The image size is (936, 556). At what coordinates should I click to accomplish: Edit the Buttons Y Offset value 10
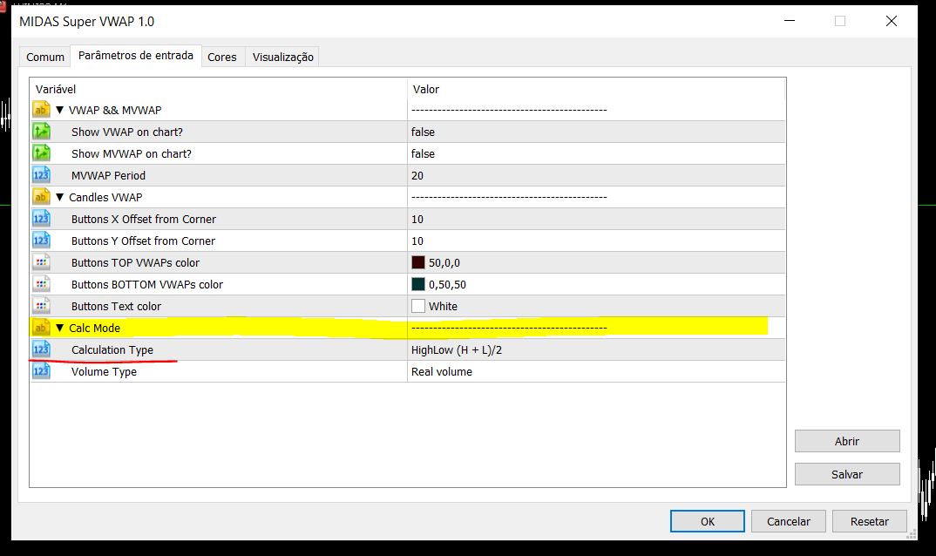[417, 241]
